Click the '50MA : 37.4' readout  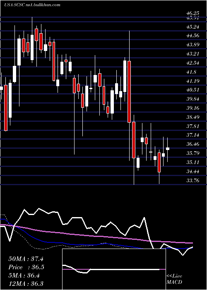click(x=26, y=259)
